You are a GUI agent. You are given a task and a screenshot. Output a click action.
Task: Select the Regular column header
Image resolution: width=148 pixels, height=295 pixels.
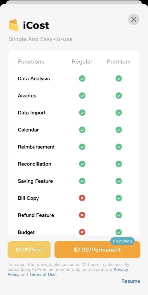click(82, 62)
